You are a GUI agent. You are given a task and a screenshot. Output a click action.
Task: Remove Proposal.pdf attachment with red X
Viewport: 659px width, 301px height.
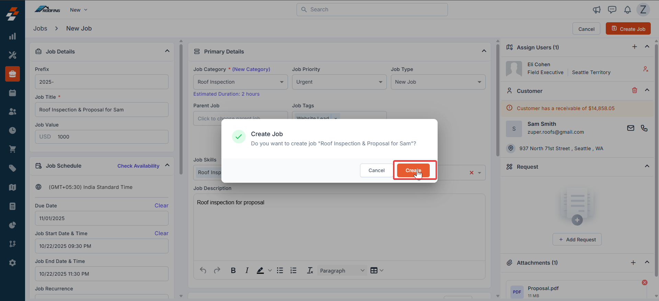645,282
